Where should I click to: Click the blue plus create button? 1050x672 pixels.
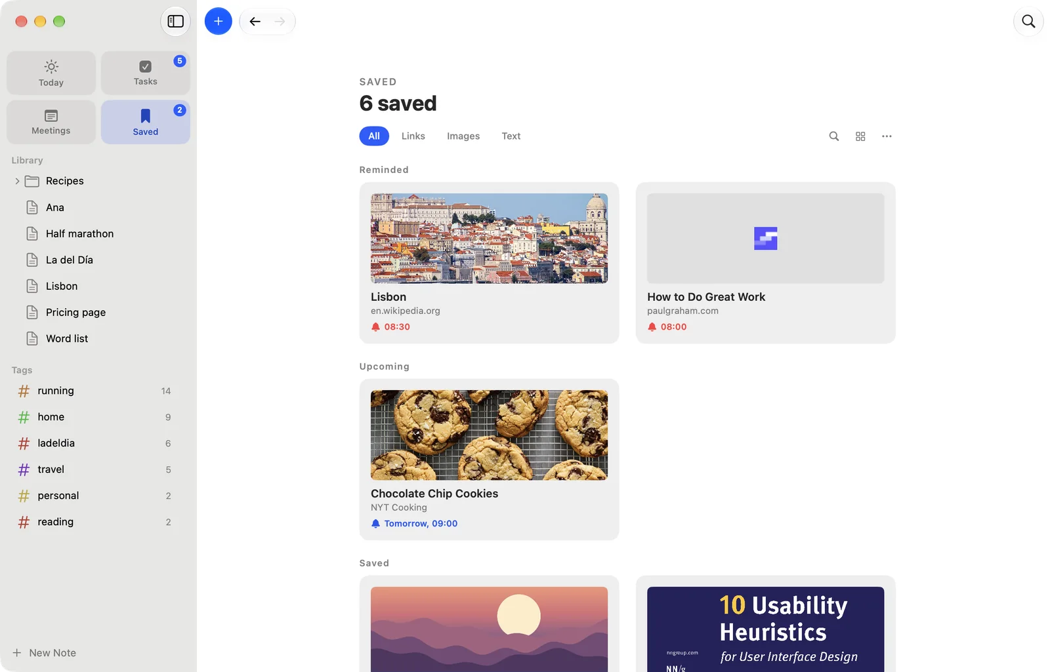coord(219,22)
